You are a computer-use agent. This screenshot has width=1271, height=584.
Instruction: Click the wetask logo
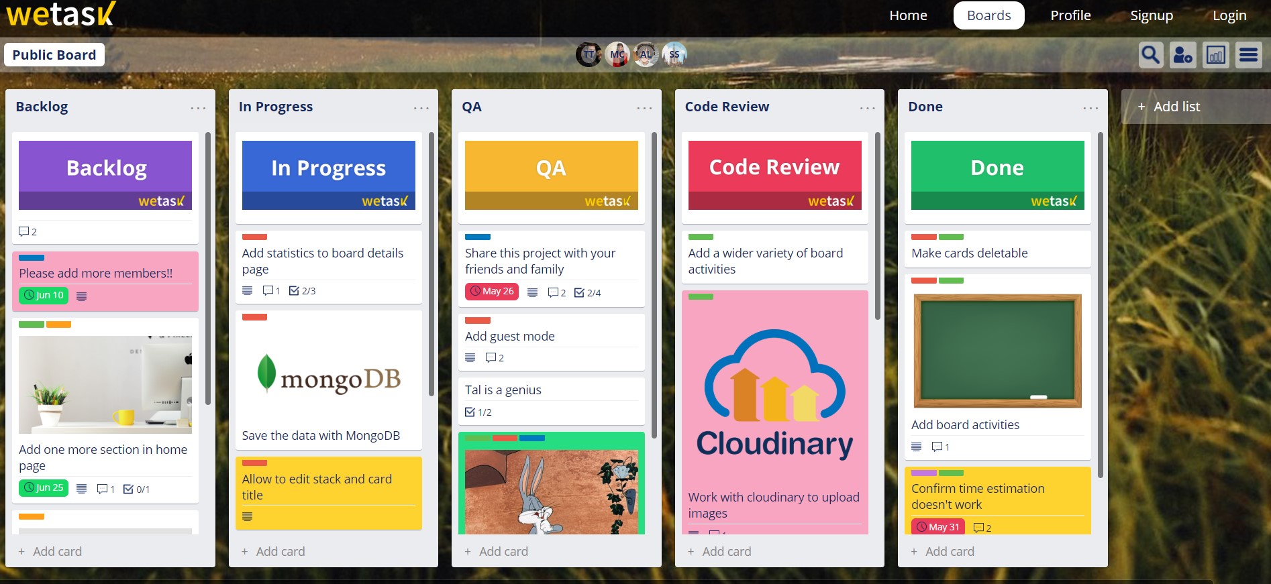point(61,14)
